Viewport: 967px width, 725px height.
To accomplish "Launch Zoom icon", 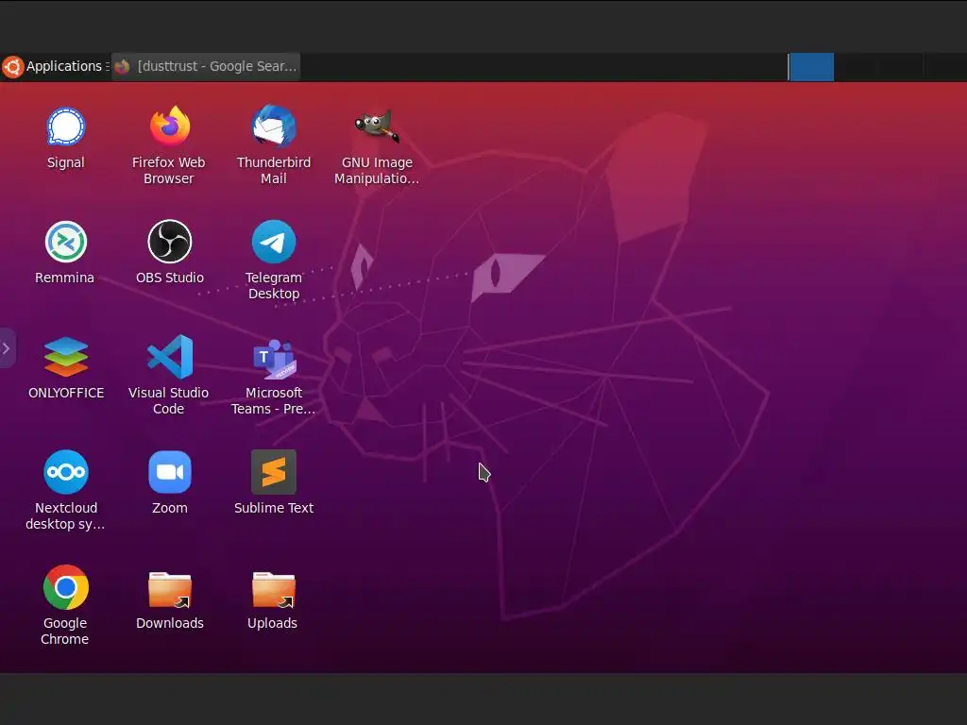I will pos(170,472).
